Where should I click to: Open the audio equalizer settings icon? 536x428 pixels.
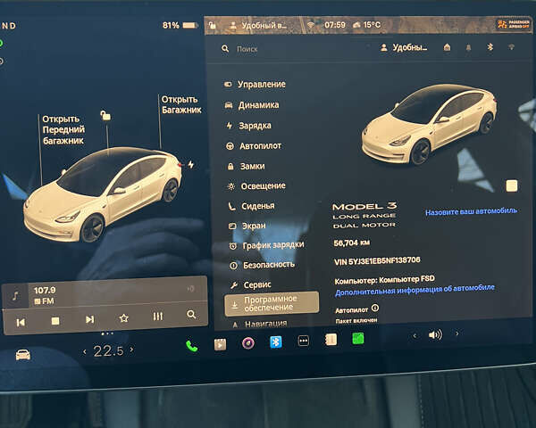[x=158, y=317]
